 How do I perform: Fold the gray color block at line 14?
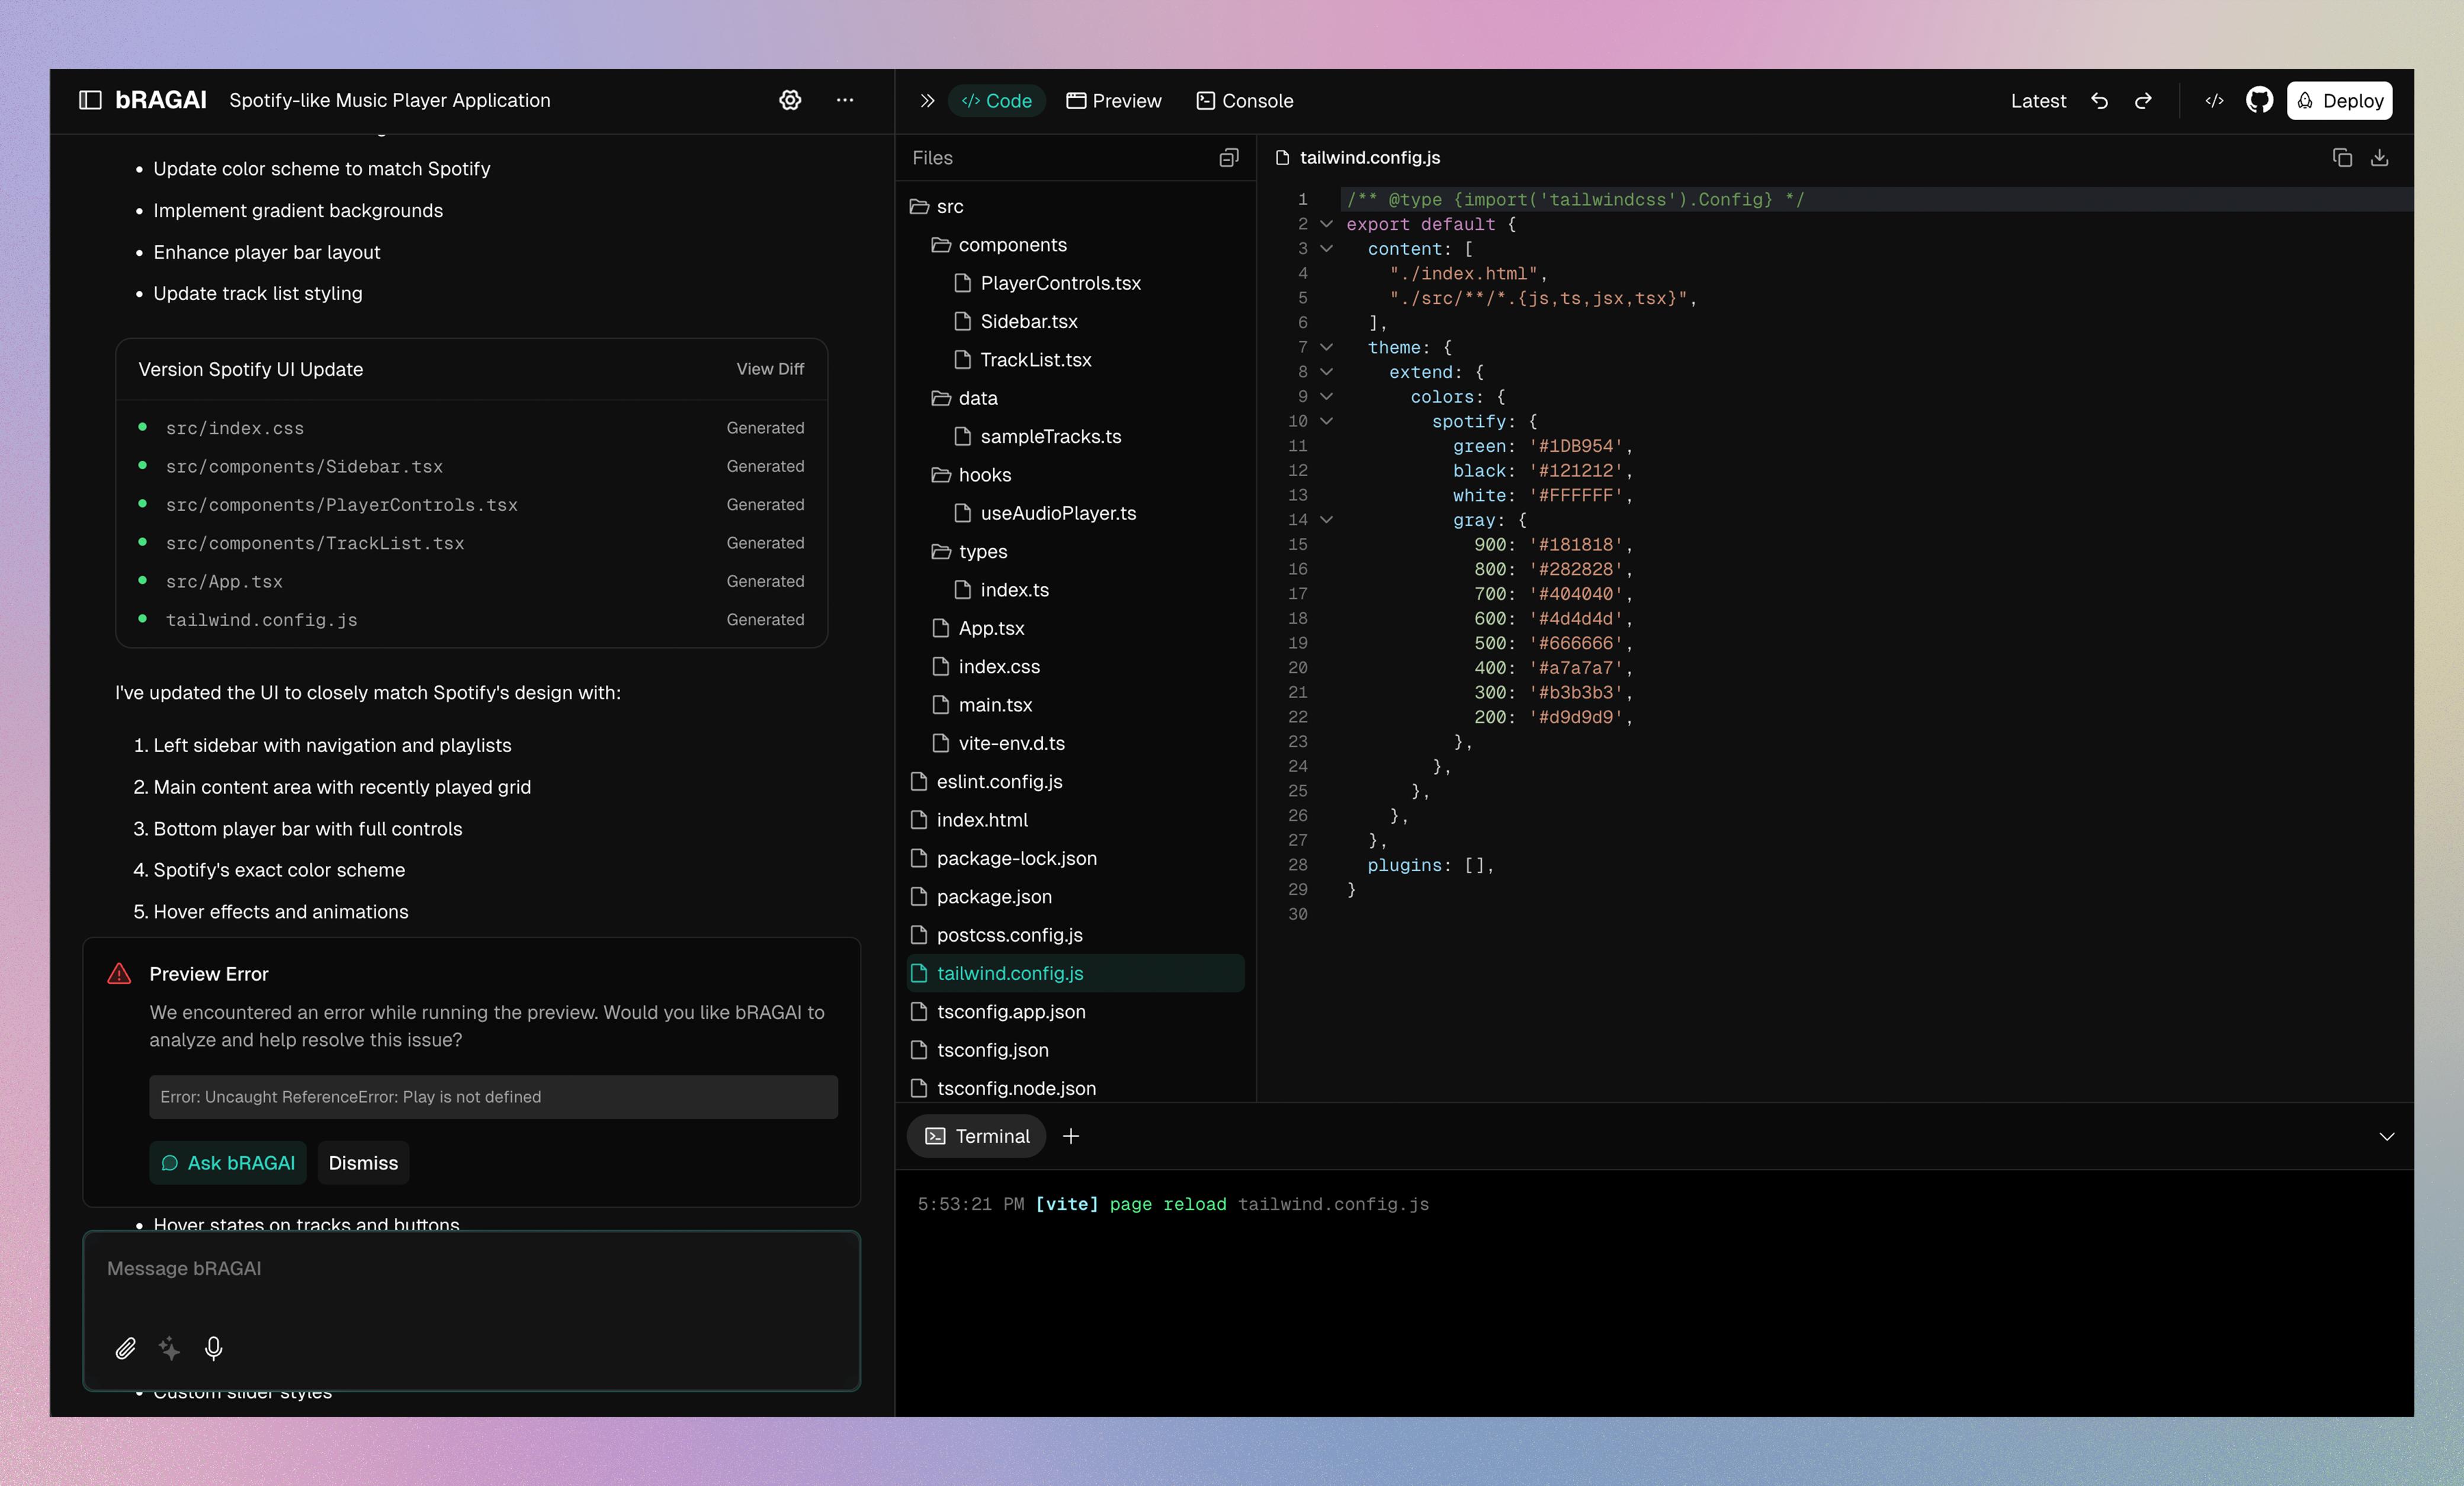[x=1327, y=520]
